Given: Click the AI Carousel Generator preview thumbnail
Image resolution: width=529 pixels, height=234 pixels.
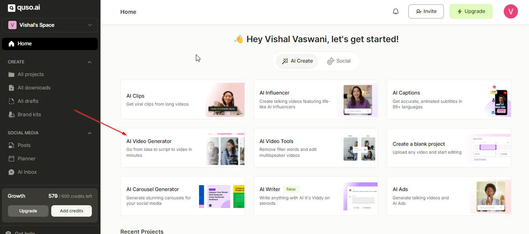Looking at the screenshot, I should pos(222,197).
